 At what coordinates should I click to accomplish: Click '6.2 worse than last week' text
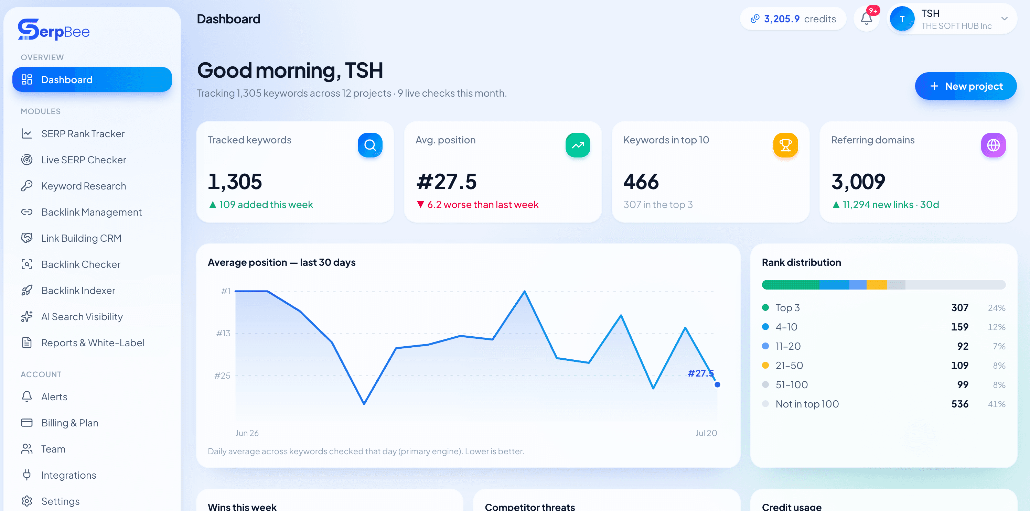point(483,205)
